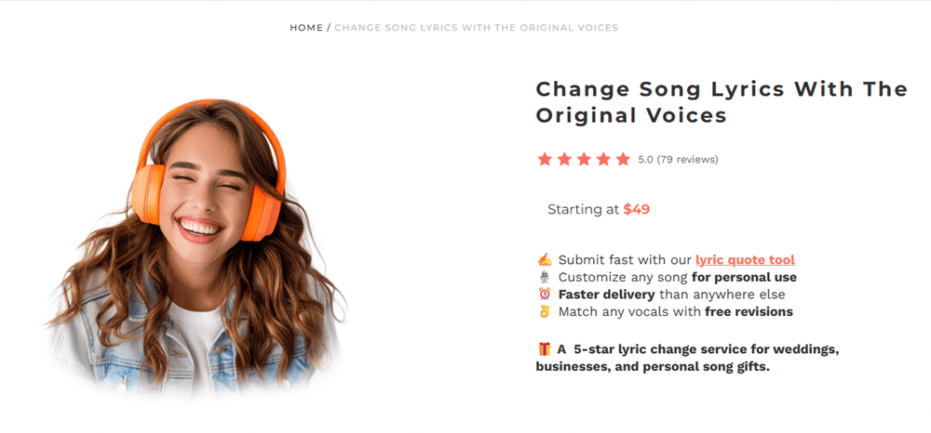
Task: Click the first rating star
Action: click(545, 159)
